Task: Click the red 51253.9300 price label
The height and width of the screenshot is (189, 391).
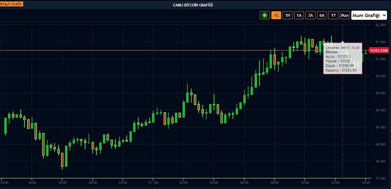Action: [x=379, y=51]
